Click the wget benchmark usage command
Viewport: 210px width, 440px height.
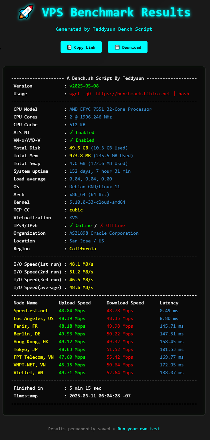pyautogui.click(x=129, y=94)
